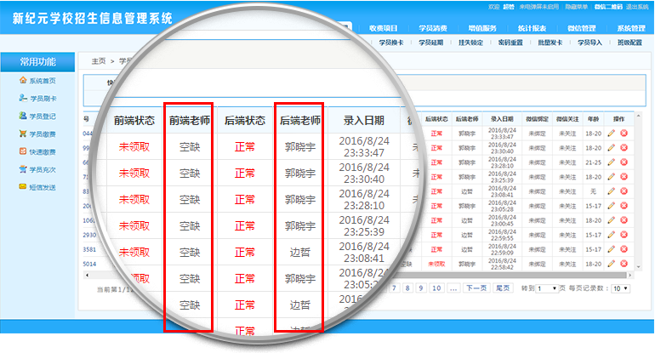Click the table's vertical scrollbar down arrow

click(x=638, y=267)
